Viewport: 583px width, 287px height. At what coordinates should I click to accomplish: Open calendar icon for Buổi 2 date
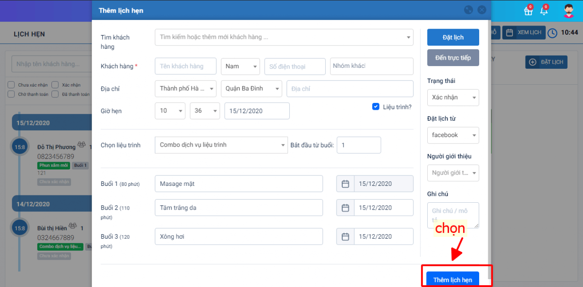[345, 208]
